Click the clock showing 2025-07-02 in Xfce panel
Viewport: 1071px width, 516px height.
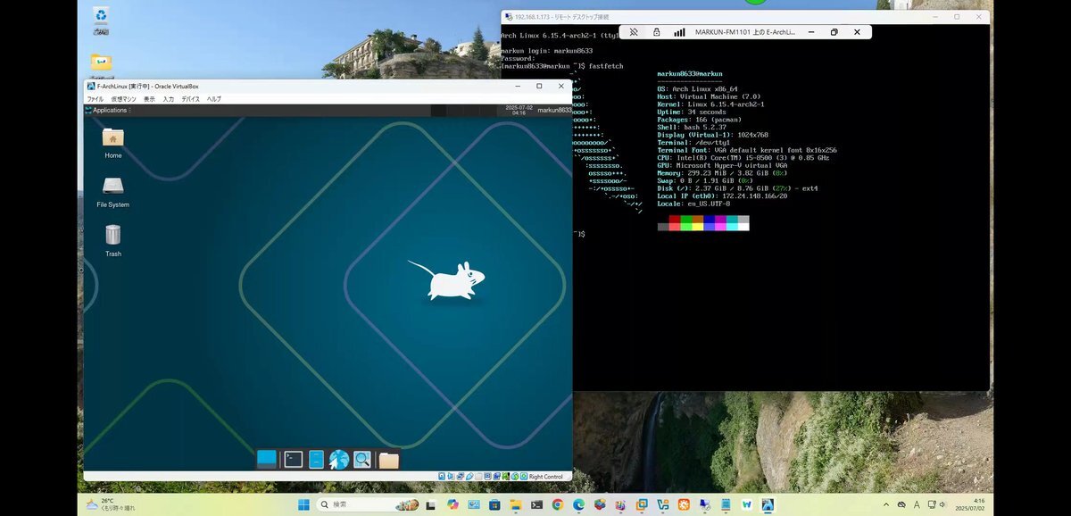point(519,110)
